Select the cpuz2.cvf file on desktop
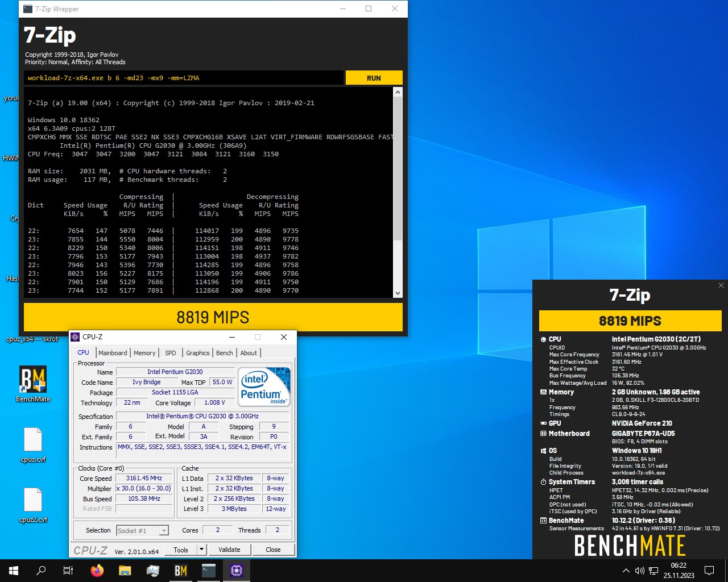This screenshot has width=728, height=582. (33, 505)
